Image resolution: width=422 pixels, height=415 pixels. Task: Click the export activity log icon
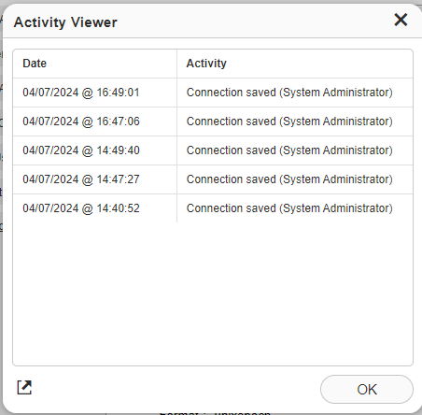click(x=24, y=387)
